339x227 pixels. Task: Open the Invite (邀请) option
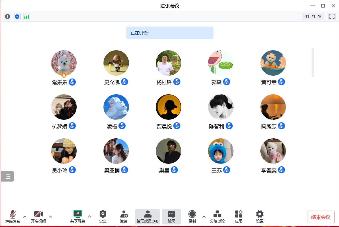point(124,217)
